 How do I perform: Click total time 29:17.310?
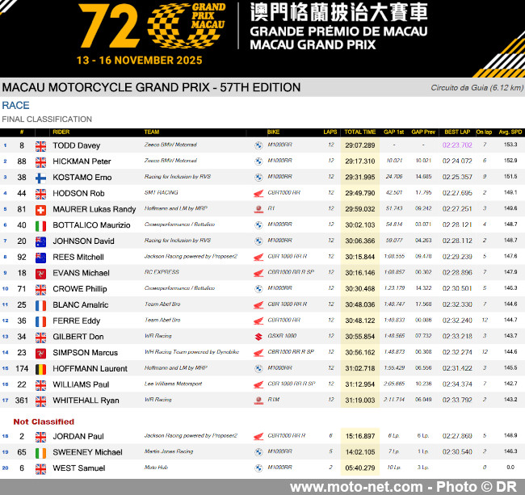[x=360, y=162]
